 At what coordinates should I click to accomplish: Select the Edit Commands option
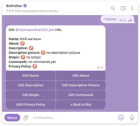point(81,95)
